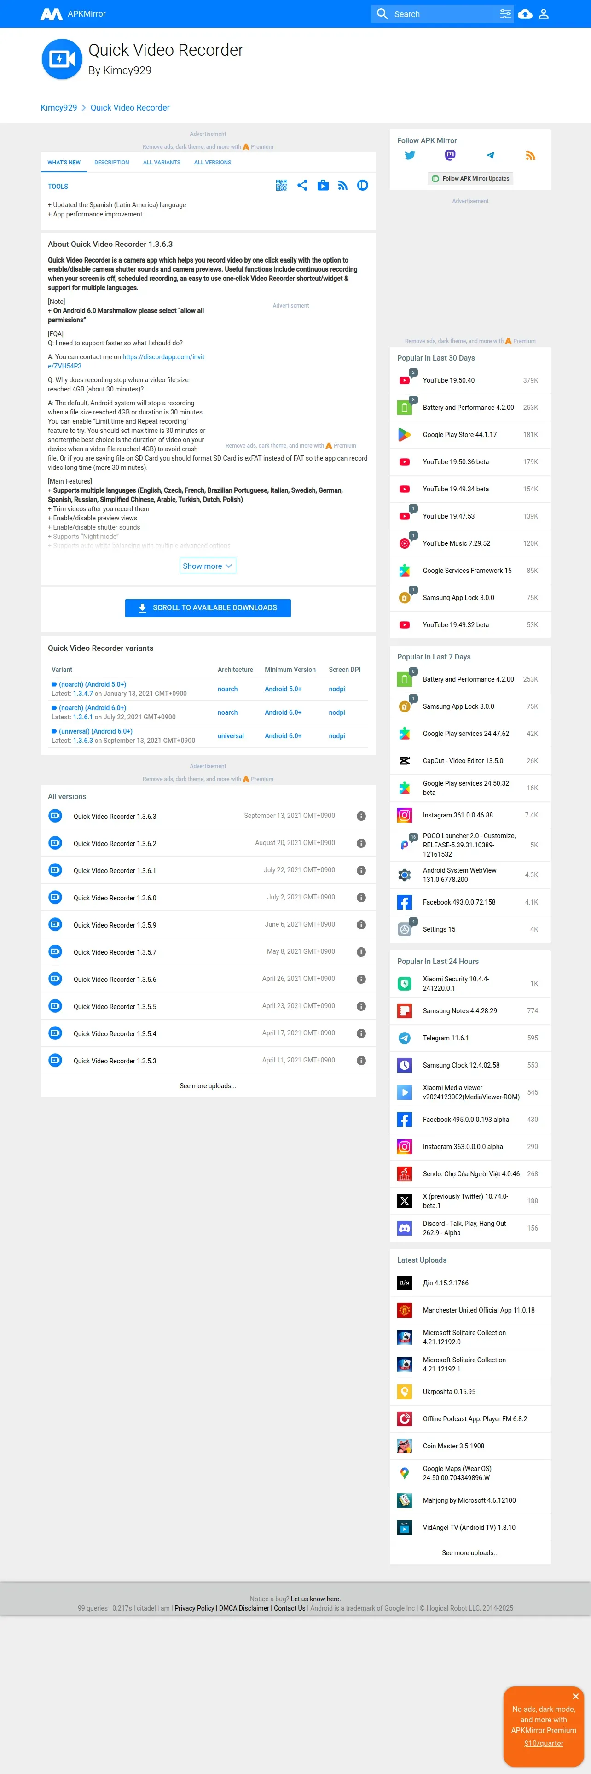This screenshot has width=591, height=1774.
Task: Open the Play Store icon in Tools
Action: pyautogui.click(x=323, y=185)
